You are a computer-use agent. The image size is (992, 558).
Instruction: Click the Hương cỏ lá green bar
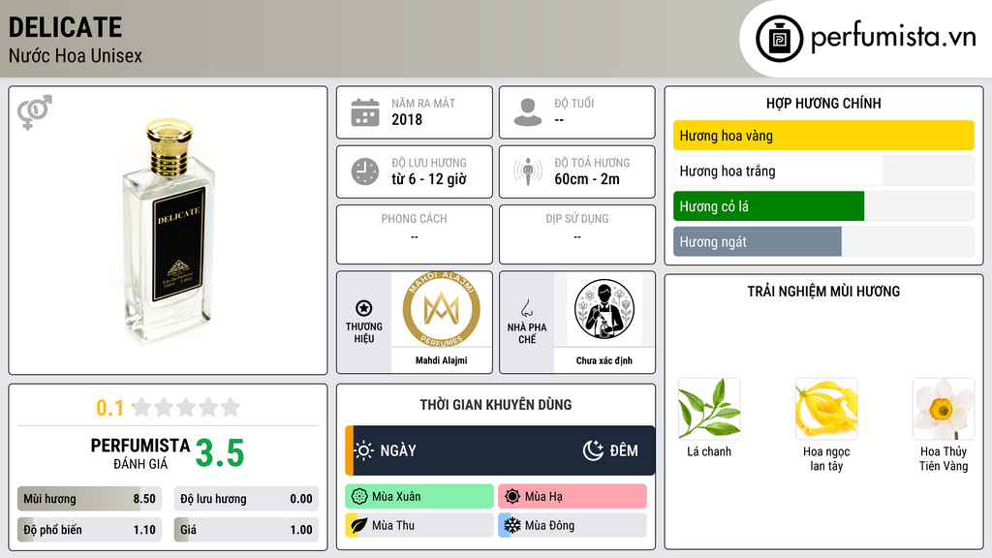[768, 206]
